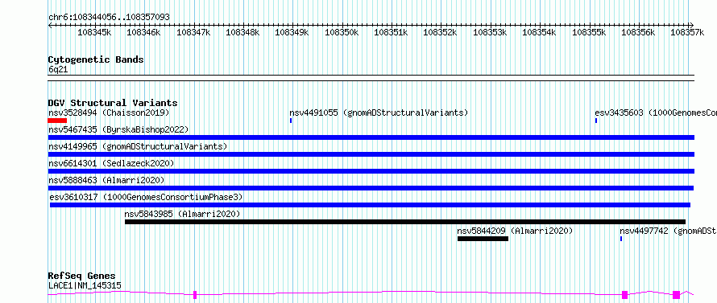717x303 pixels.
Task: Open esv3610317 (1000GenomesConsortiumPhase3) label
Action: (147, 197)
